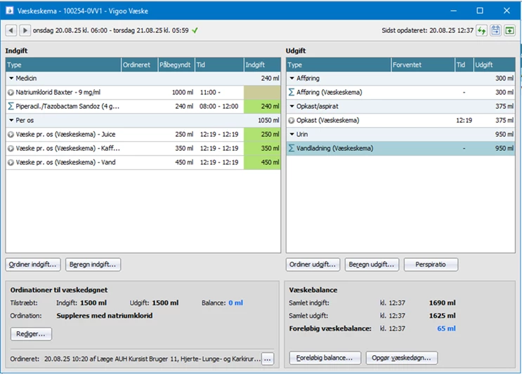The height and width of the screenshot is (374, 522).
Task: Click the Forventet column header
Action: [422, 65]
